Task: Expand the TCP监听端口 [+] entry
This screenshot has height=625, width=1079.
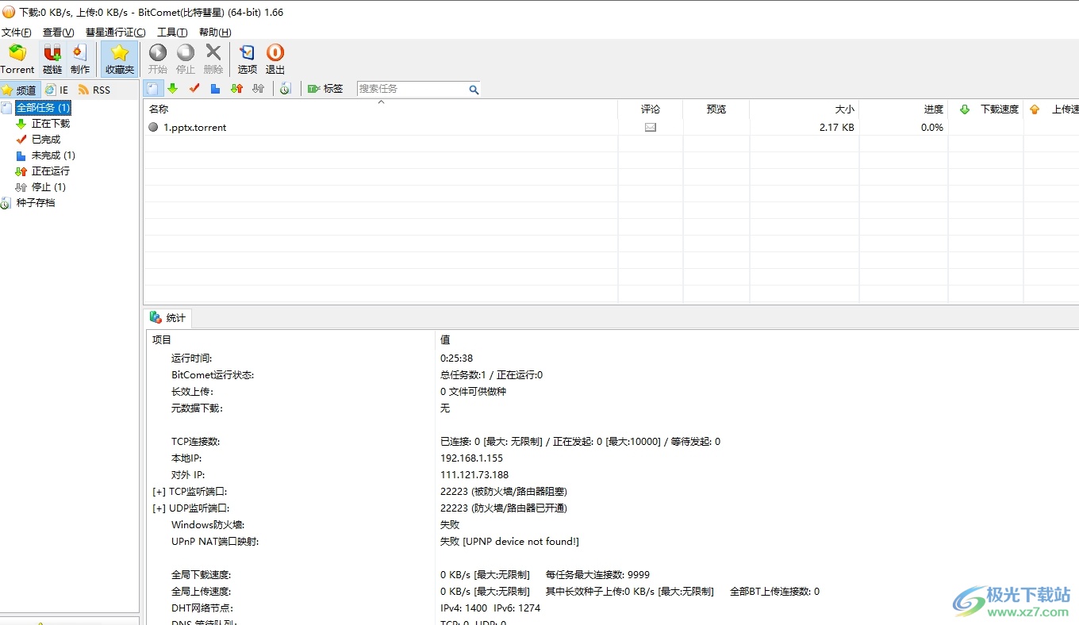Action: (159, 492)
